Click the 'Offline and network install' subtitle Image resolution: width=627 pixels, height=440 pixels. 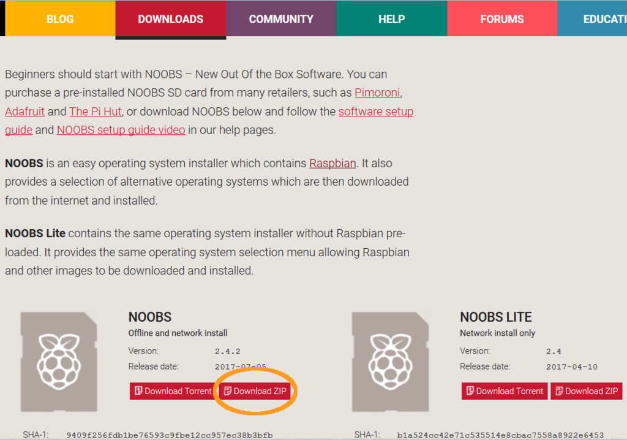(x=178, y=333)
